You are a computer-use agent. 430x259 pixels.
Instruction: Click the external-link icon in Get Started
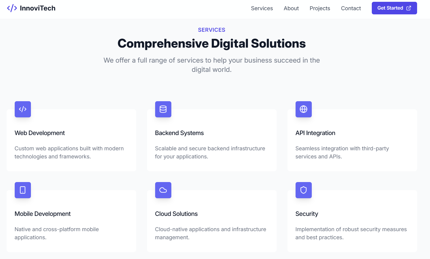point(409,8)
